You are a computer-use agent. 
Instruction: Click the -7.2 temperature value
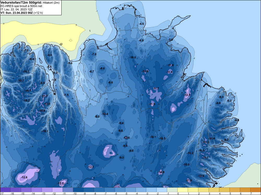[26, 50]
